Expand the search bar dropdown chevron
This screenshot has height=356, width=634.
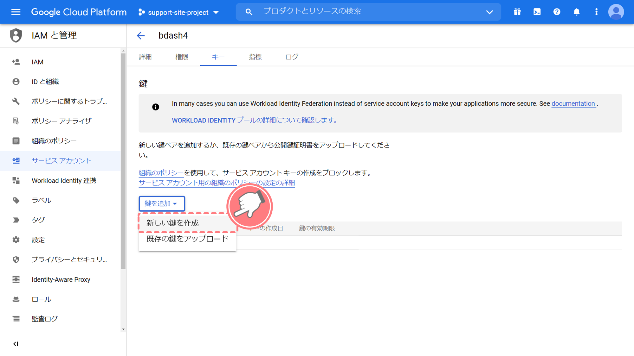489,12
